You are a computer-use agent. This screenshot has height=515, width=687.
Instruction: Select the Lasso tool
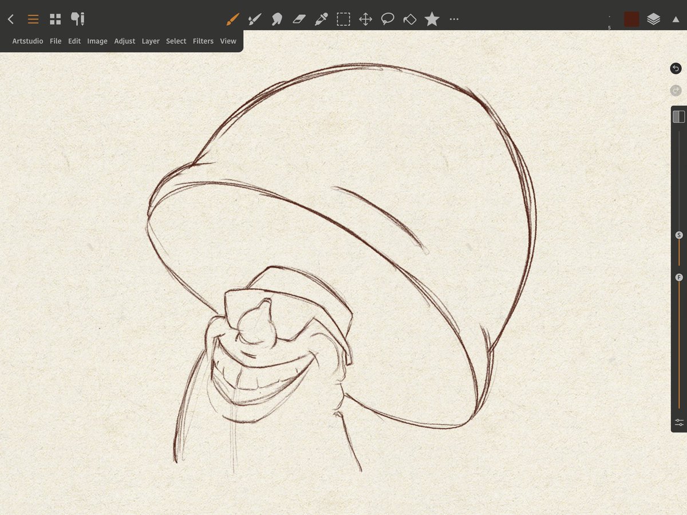tap(388, 19)
